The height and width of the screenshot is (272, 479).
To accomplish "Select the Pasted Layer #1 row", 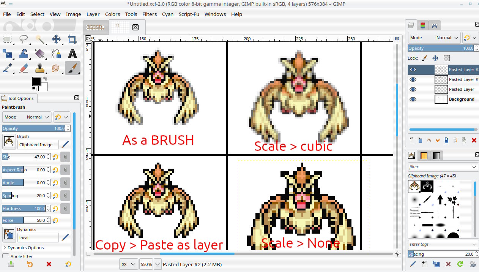I will [x=443, y=79].
